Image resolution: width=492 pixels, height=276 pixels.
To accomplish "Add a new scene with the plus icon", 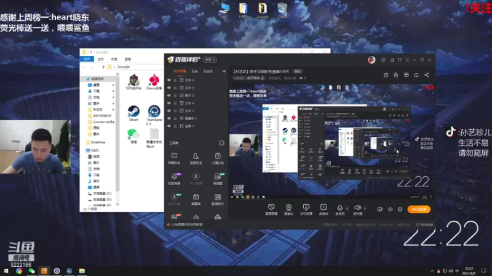I will point(224,71).
